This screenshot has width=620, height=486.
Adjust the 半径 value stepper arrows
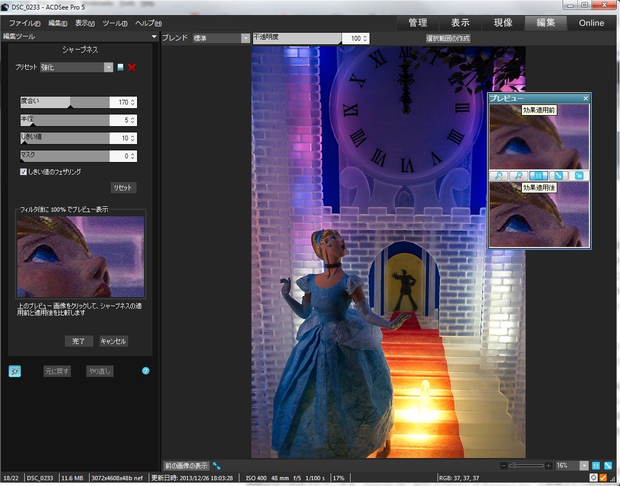132,120
